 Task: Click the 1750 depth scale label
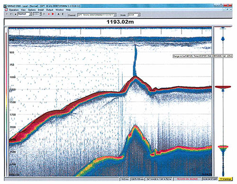coord(13,114)
